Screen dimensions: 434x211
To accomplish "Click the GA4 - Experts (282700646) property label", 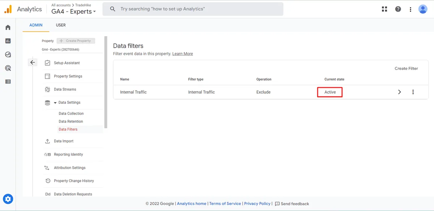I will pyautogui.click(x=60, y=49).
